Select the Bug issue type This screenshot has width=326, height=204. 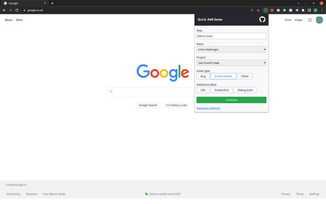coord(203,76)
